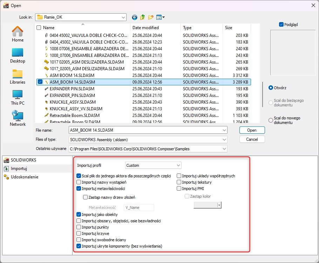Click the Open button

click(x=252, y=130)
